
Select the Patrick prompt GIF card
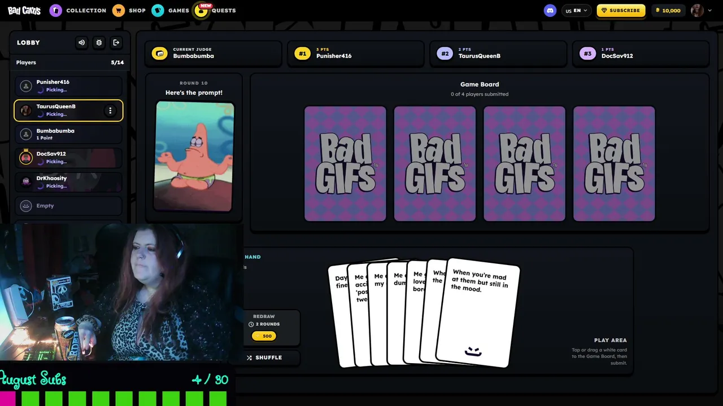[x=194, y=156]
